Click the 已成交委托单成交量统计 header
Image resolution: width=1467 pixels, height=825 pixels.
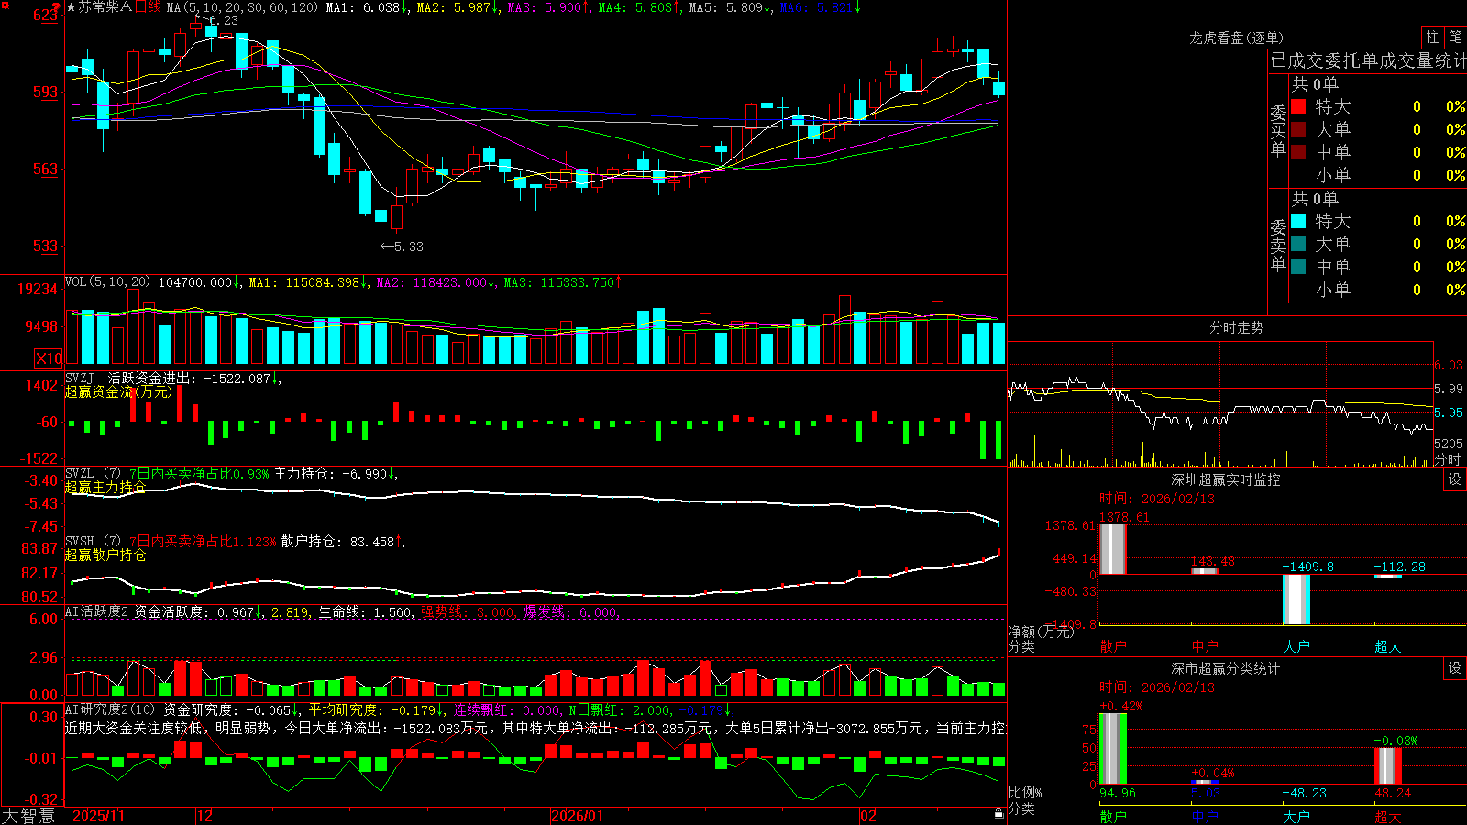coord(1368,61)
